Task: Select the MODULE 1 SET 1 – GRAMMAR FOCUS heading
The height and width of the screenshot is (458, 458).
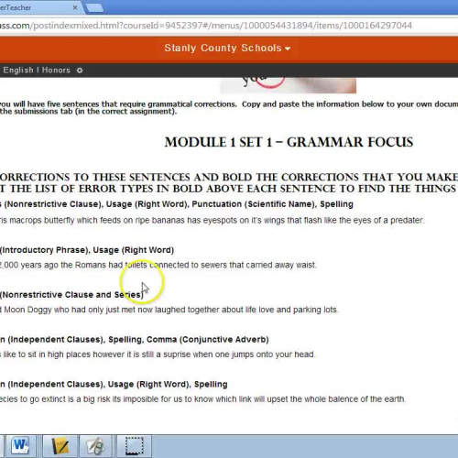Action: (x=289, y=142)
